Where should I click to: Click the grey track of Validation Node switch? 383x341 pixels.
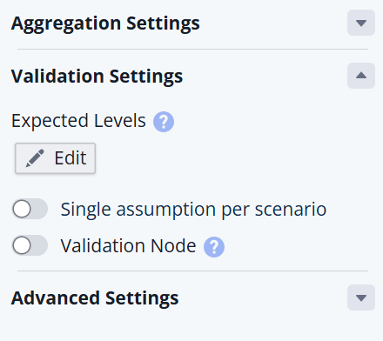[39, 245]
